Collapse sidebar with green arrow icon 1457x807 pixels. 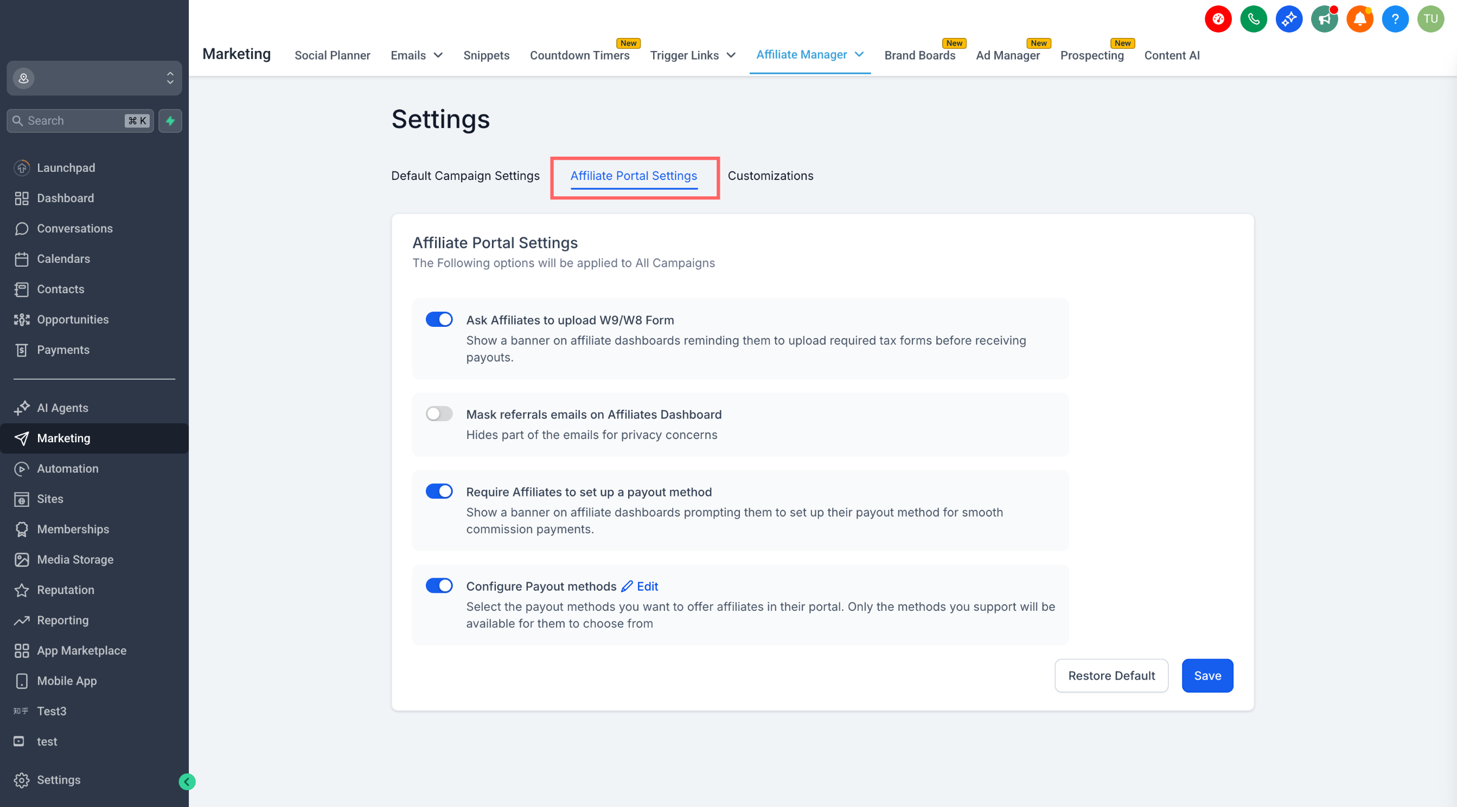tap(187, 782)
